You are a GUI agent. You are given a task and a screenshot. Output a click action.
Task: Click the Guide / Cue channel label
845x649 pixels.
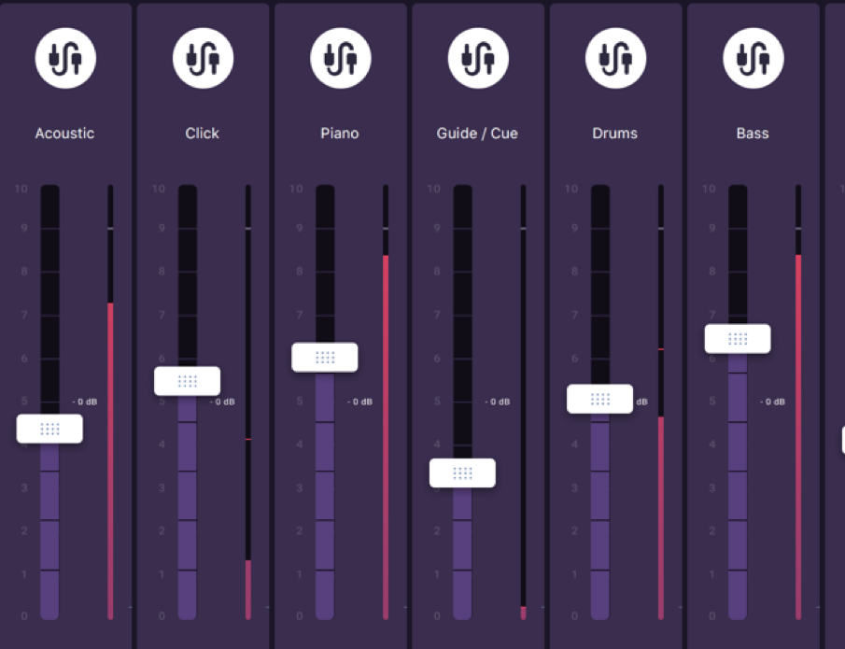click(477, 134)
